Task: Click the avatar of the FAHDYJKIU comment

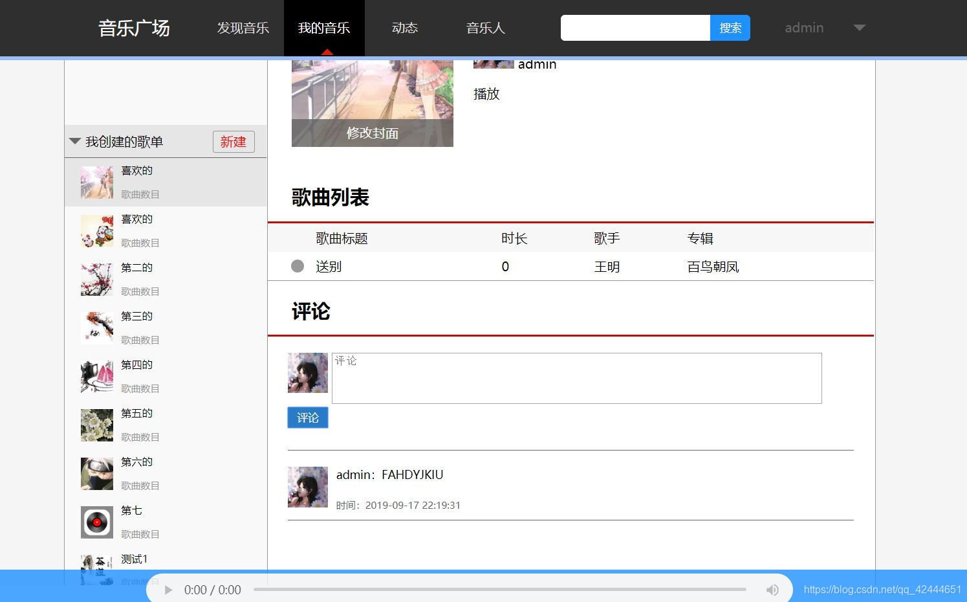Action: [308, 487]
